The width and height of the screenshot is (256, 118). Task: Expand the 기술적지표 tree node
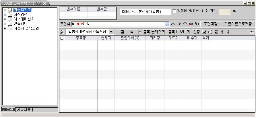[x=5, y=10]
